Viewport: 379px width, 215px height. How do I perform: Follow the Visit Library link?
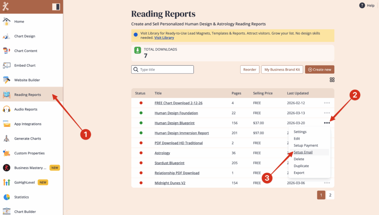coord(164,38)
